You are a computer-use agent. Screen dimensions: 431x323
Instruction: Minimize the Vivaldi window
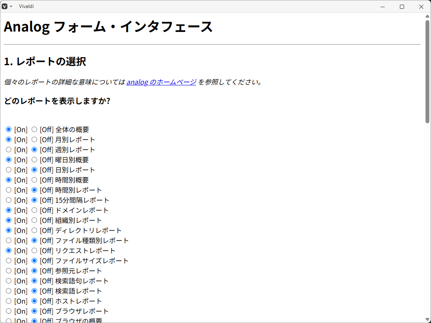[x=383, y=7]
